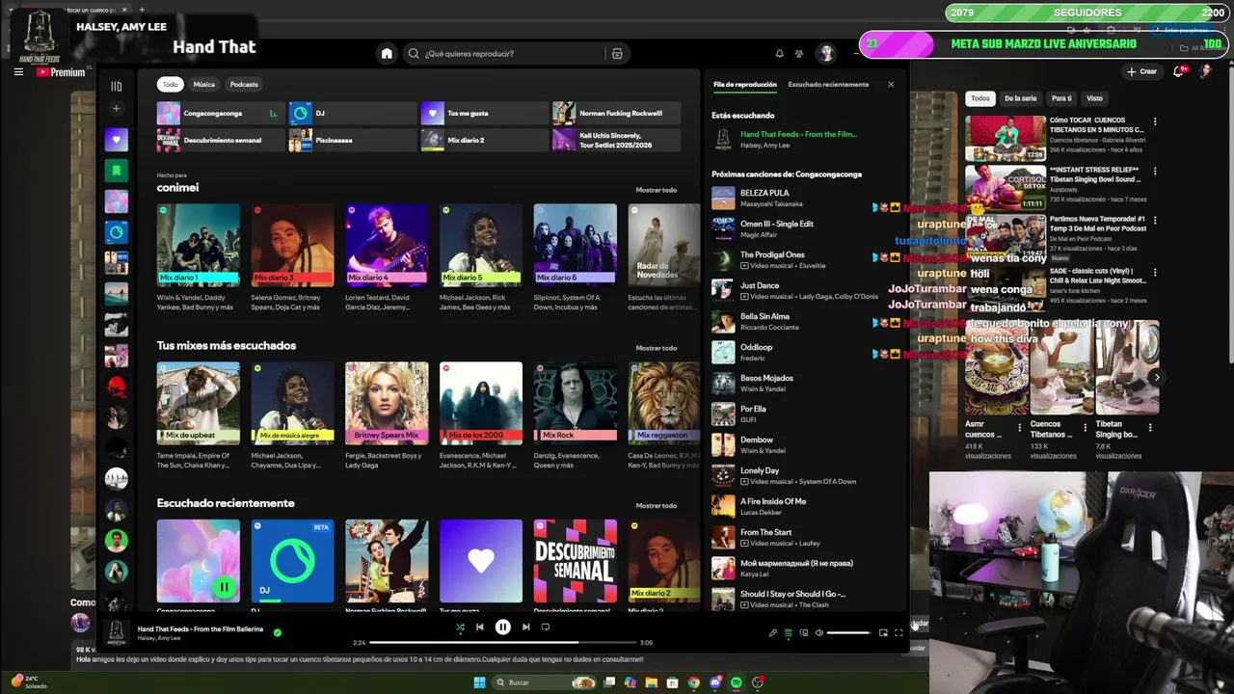Pause Congacongaconga via green button on cover
This screenshot has width=1234, height=694.
224,586
